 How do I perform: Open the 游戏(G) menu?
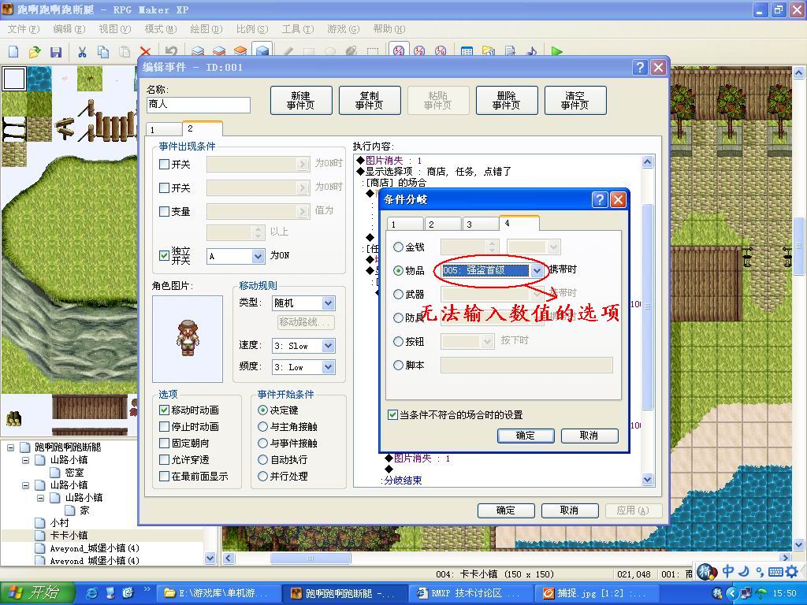(344, 29)
